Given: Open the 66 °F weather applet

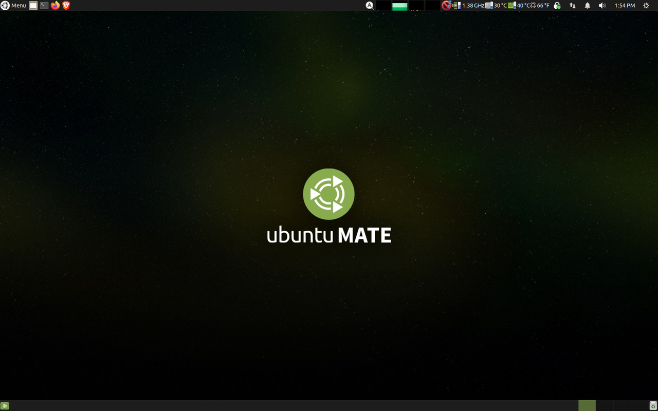Looking at the screenshot, I should [x=540, y=6].
